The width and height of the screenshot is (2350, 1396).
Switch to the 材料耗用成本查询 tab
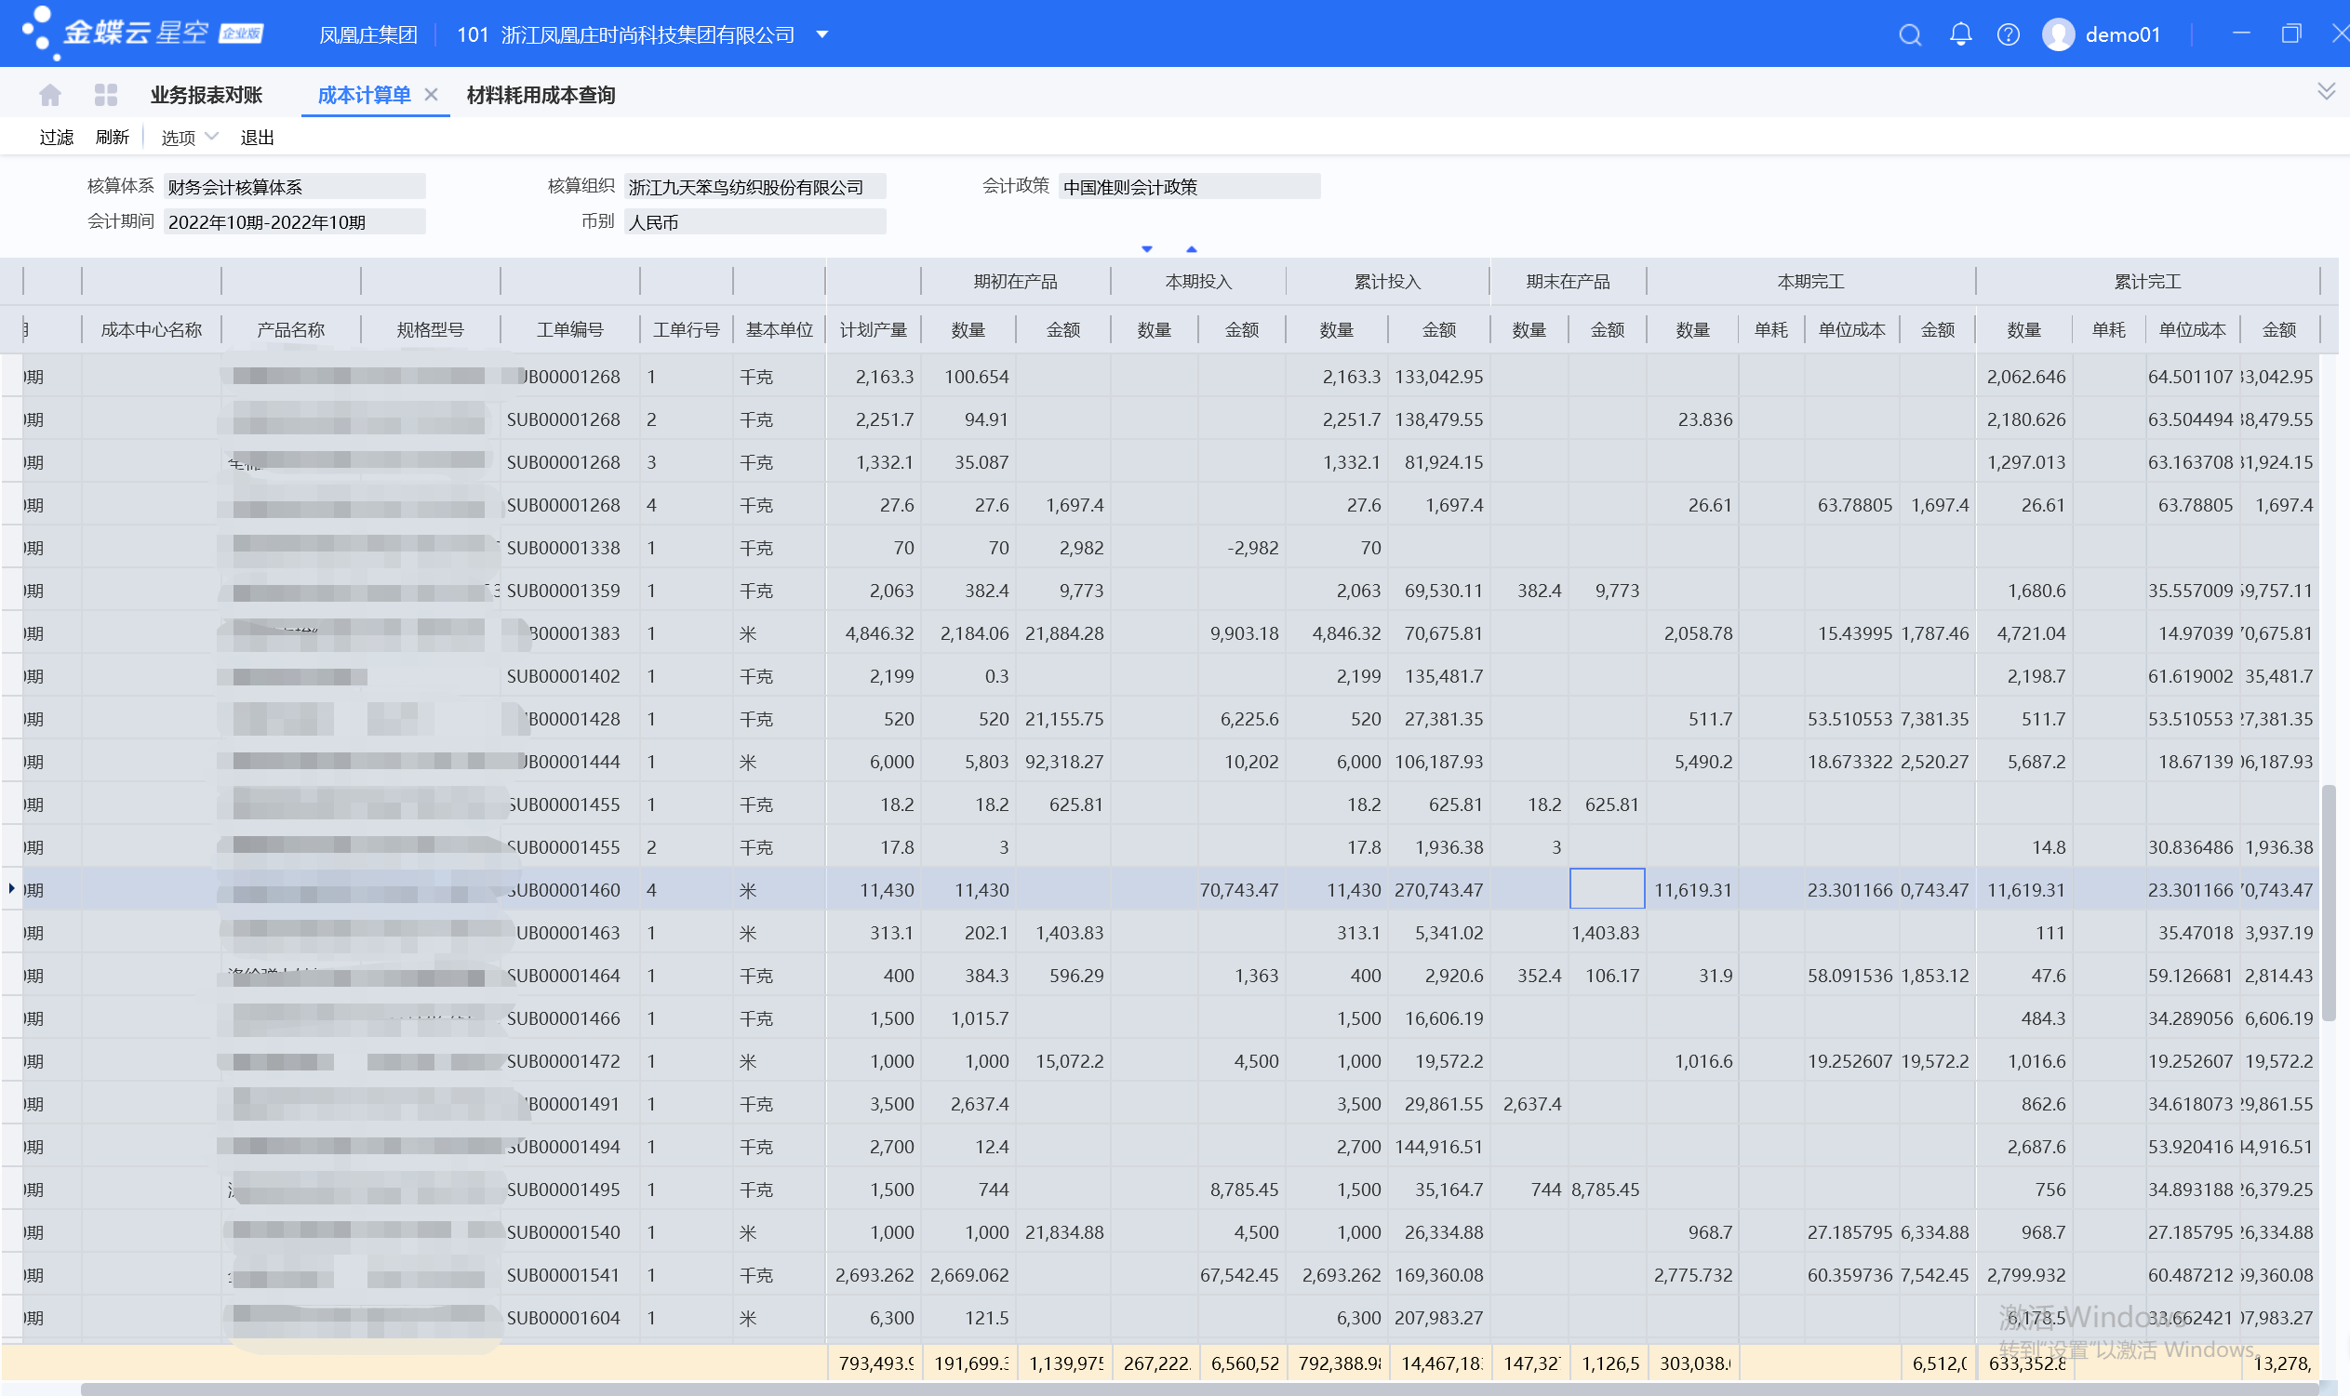(x=541, y=95)
